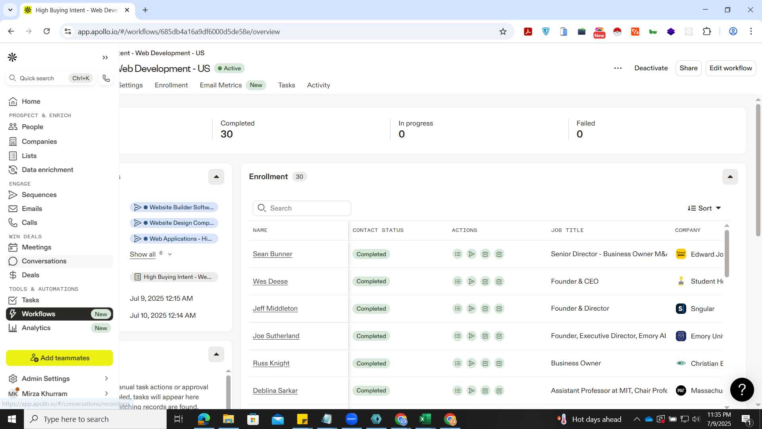Viewport: 762px width, 429px height.
Task: Switch to Activity tab
Action: (318, 85)
